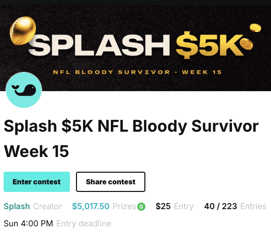Screen dimensions: 271x236
Task: Click the Enter contest button
Action: (36, 182)
